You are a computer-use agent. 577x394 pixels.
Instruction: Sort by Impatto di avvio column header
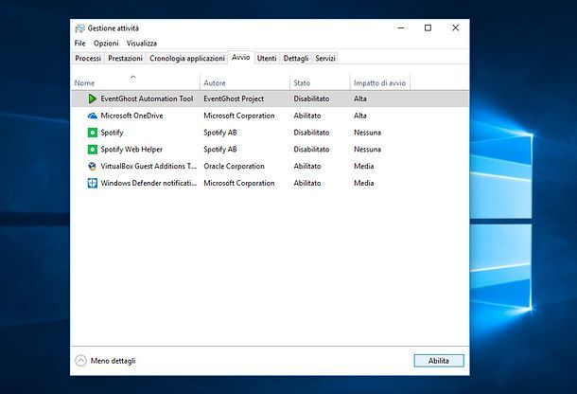point(379,83)
